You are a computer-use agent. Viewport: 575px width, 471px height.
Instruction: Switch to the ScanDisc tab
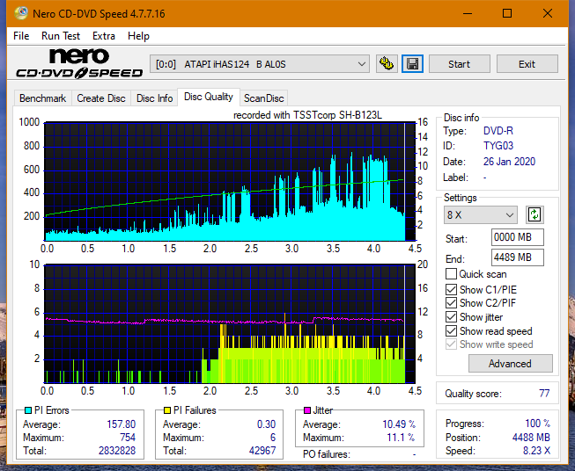(x=264, y=98)
